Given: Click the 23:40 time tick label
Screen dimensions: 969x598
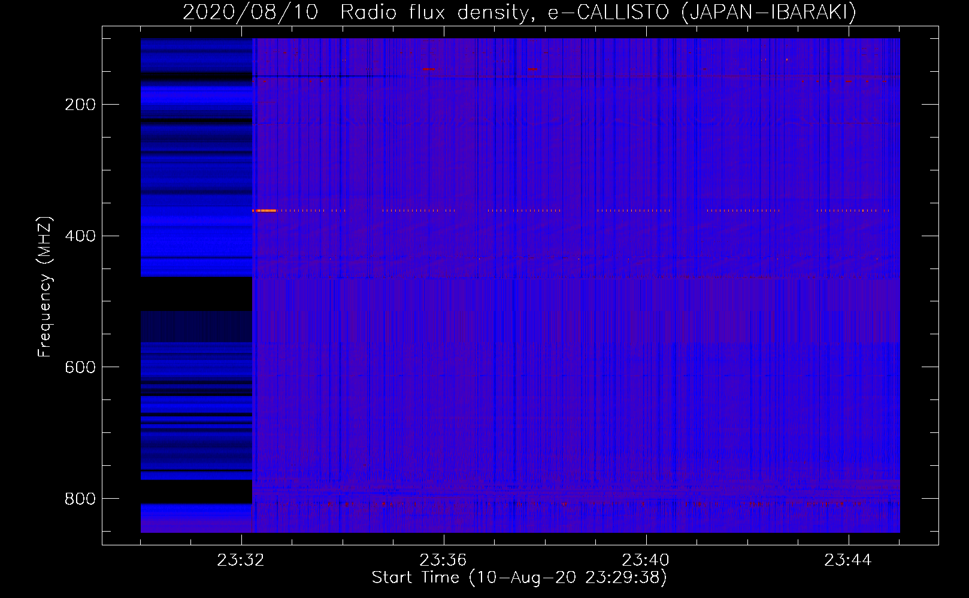Looking at the screenshot, I should (x=646, y=560).
